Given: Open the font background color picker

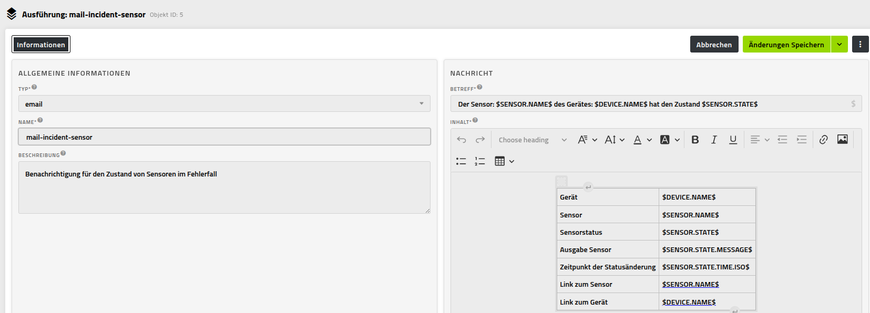Looking at the screenshot, I should (670, 140).
